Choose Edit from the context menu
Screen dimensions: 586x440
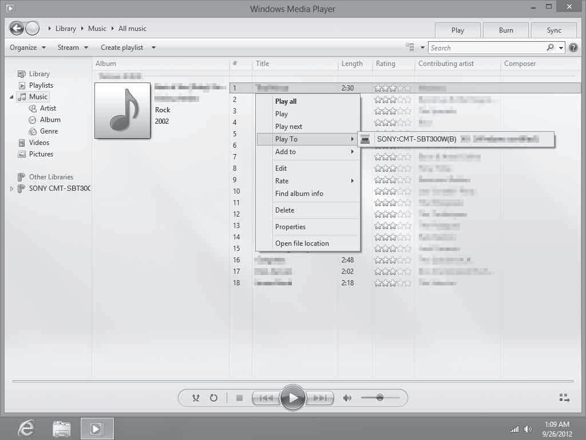(308, 168)
